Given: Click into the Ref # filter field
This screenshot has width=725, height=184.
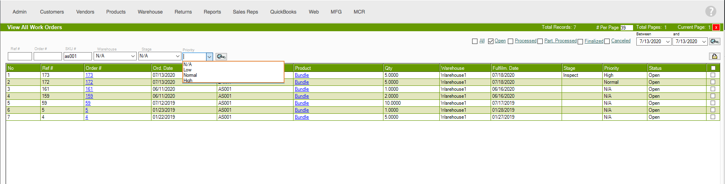Looking at the screenshot, I should pos(20,56).
